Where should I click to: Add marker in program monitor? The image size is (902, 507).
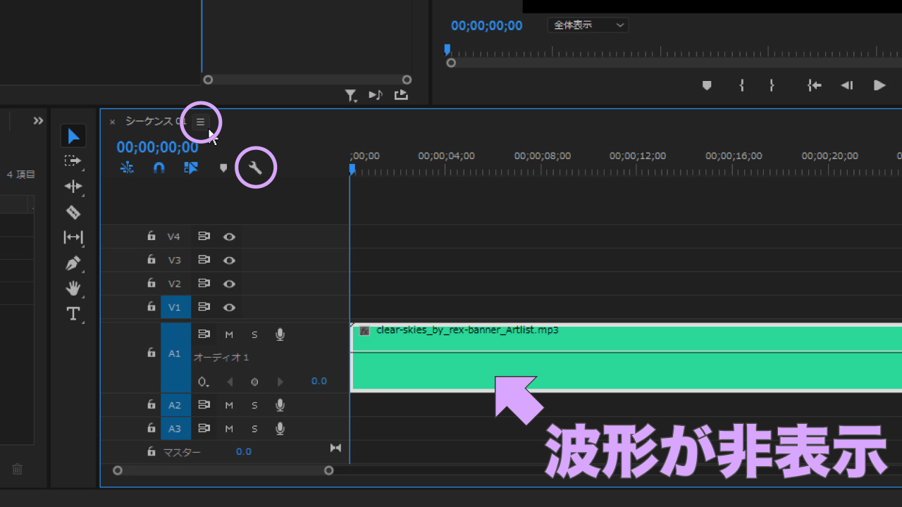707,85
